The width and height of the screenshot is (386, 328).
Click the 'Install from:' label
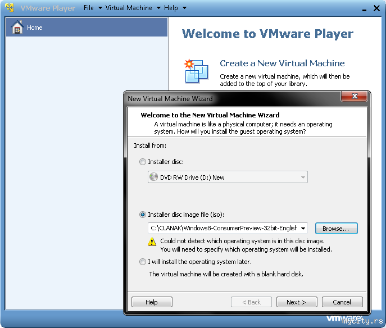pyautogui.click(x=150, y=145)
